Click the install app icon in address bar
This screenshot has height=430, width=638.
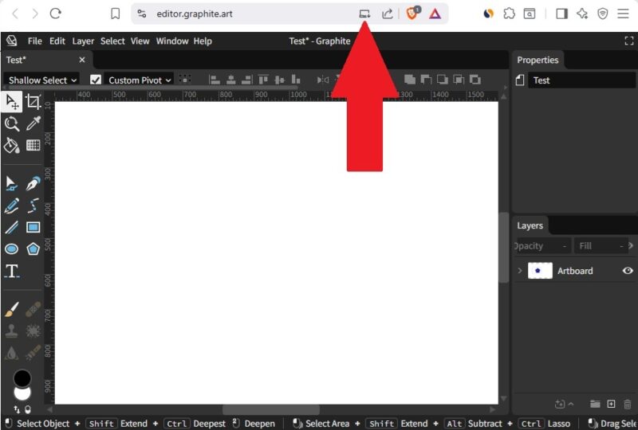(364, 14)
